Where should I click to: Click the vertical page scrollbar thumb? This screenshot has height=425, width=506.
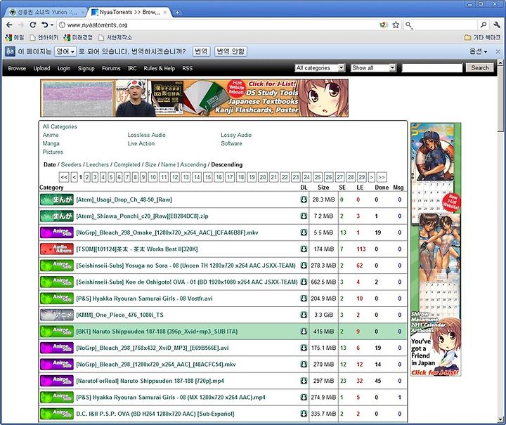tap(500, 98)
